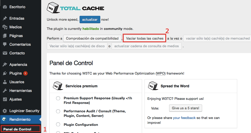Viewport: 251px width, 133px height.
Task: Click the blue actualizar button
Action: [90, 19]
